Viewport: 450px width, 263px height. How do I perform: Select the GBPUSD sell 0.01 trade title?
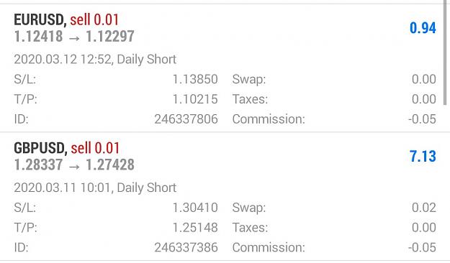coord(66,149)
